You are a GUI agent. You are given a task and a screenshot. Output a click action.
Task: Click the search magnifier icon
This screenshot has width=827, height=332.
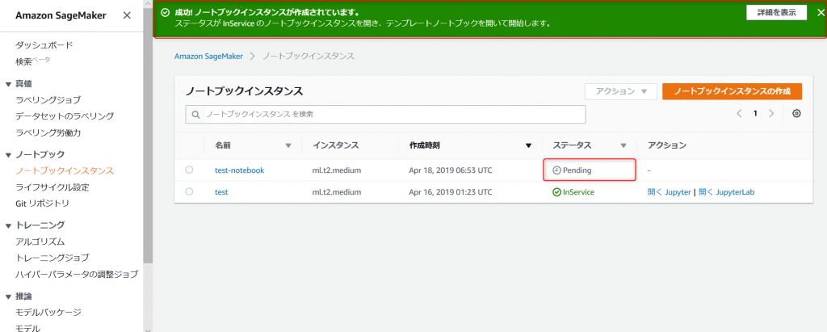(195, 114)
